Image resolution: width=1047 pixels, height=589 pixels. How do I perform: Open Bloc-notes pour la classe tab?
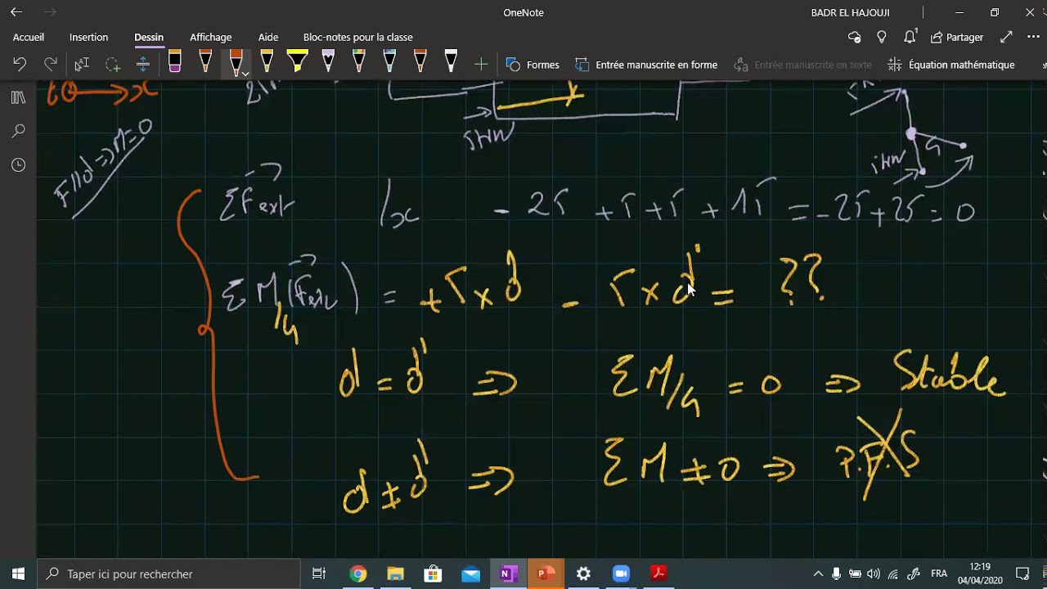coord(357,37)
